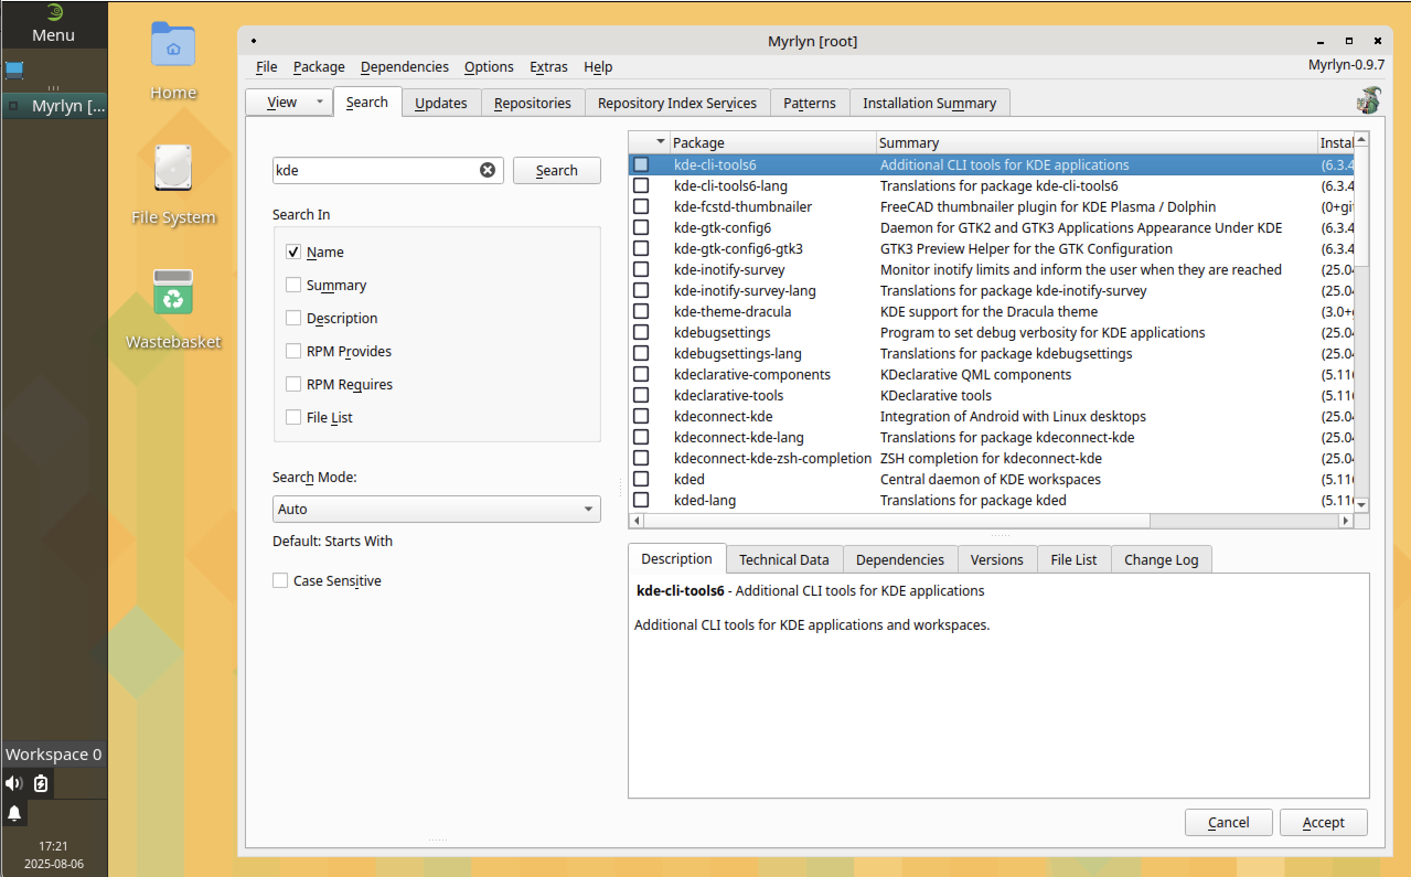Click the notification bell icon

[x=14, y=813]
